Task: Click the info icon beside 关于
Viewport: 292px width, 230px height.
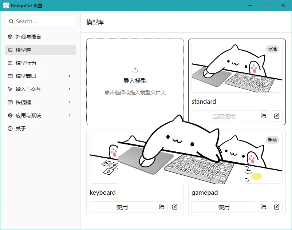Action: tap(10, 128)
